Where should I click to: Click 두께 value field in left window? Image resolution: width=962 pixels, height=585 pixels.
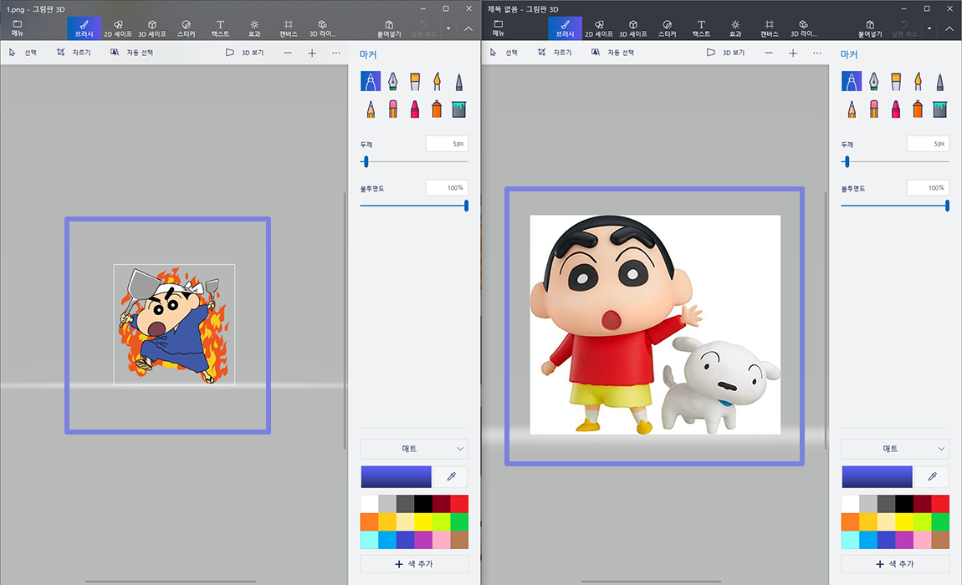coord(447,144)
